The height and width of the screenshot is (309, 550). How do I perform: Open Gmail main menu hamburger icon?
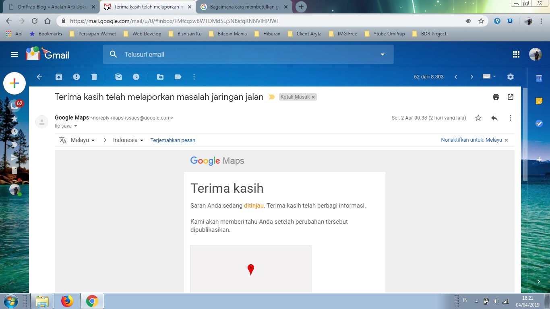14,54
